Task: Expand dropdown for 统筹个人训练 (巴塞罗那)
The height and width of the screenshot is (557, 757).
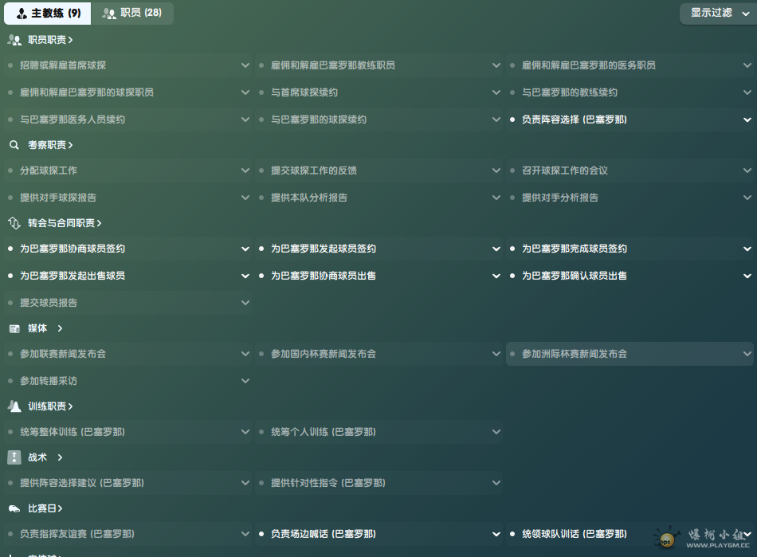Action: (x=496, y=432)
